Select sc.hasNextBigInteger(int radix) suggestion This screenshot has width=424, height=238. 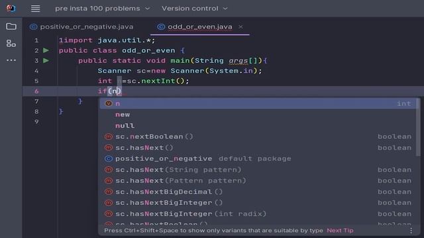[258, 214]
